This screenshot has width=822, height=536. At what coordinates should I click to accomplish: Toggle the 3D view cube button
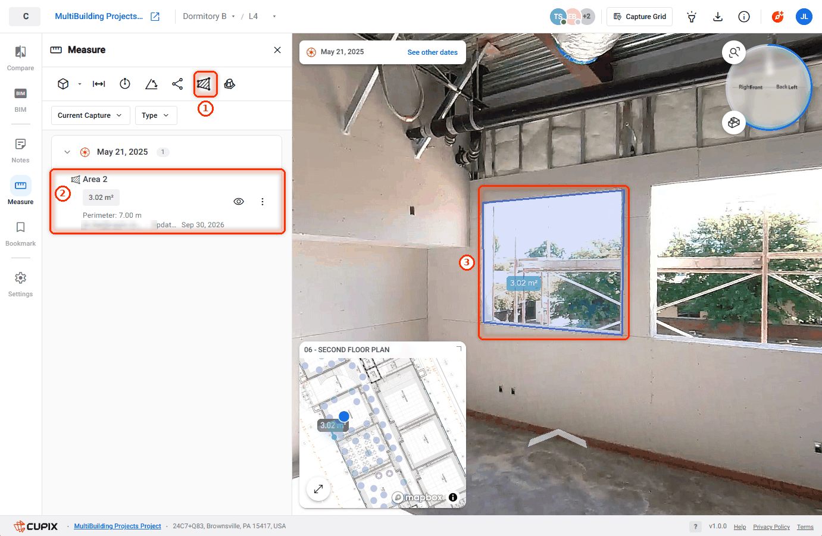pyautogui.click(x=734, y=123)
